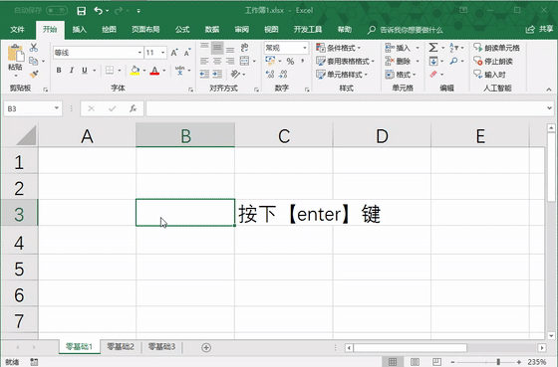This screenshot has height=367, width=558.
Task: Click the Percent style icon
Action: 290,61
